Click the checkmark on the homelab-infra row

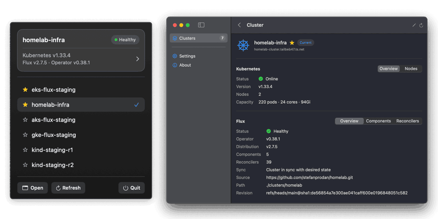coord(137,105)
